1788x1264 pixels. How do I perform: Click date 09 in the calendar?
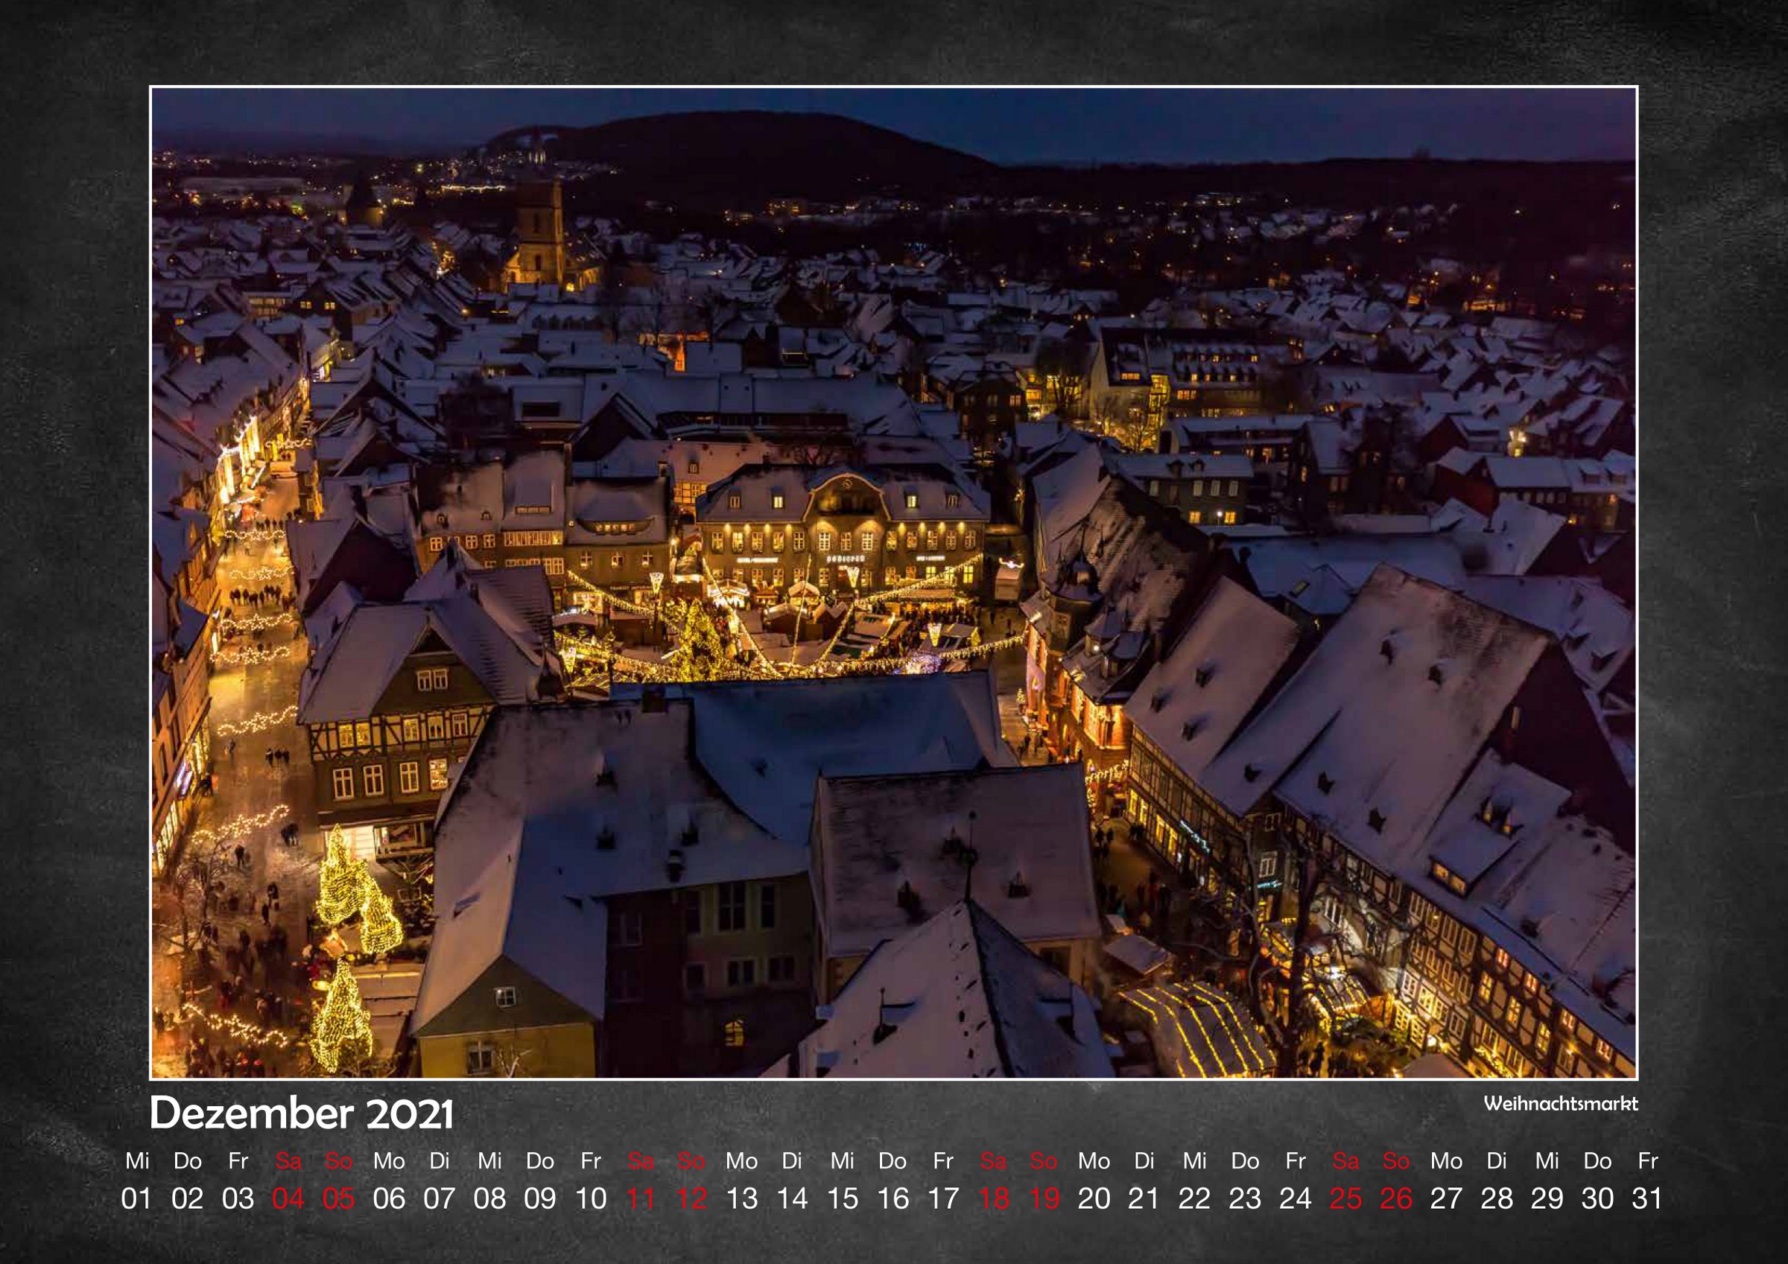click(x=539, y=1198)
